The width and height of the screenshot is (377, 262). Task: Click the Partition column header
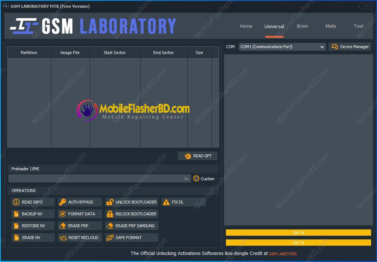[x=29, y=52]
